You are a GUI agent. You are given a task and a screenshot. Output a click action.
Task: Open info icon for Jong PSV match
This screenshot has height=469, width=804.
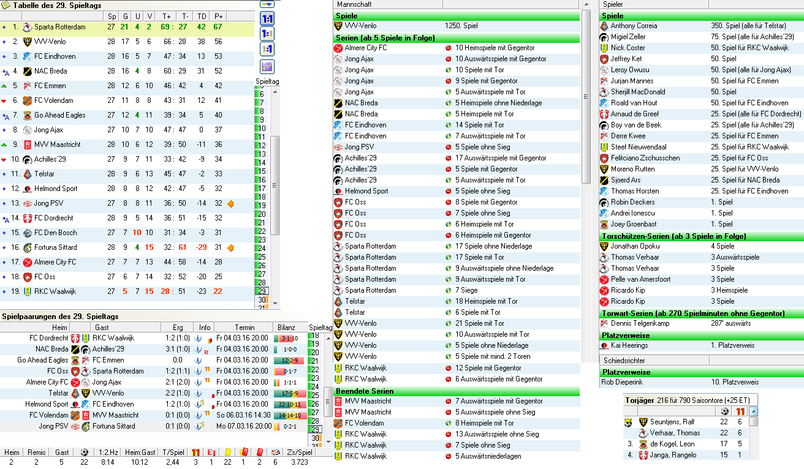199,426
